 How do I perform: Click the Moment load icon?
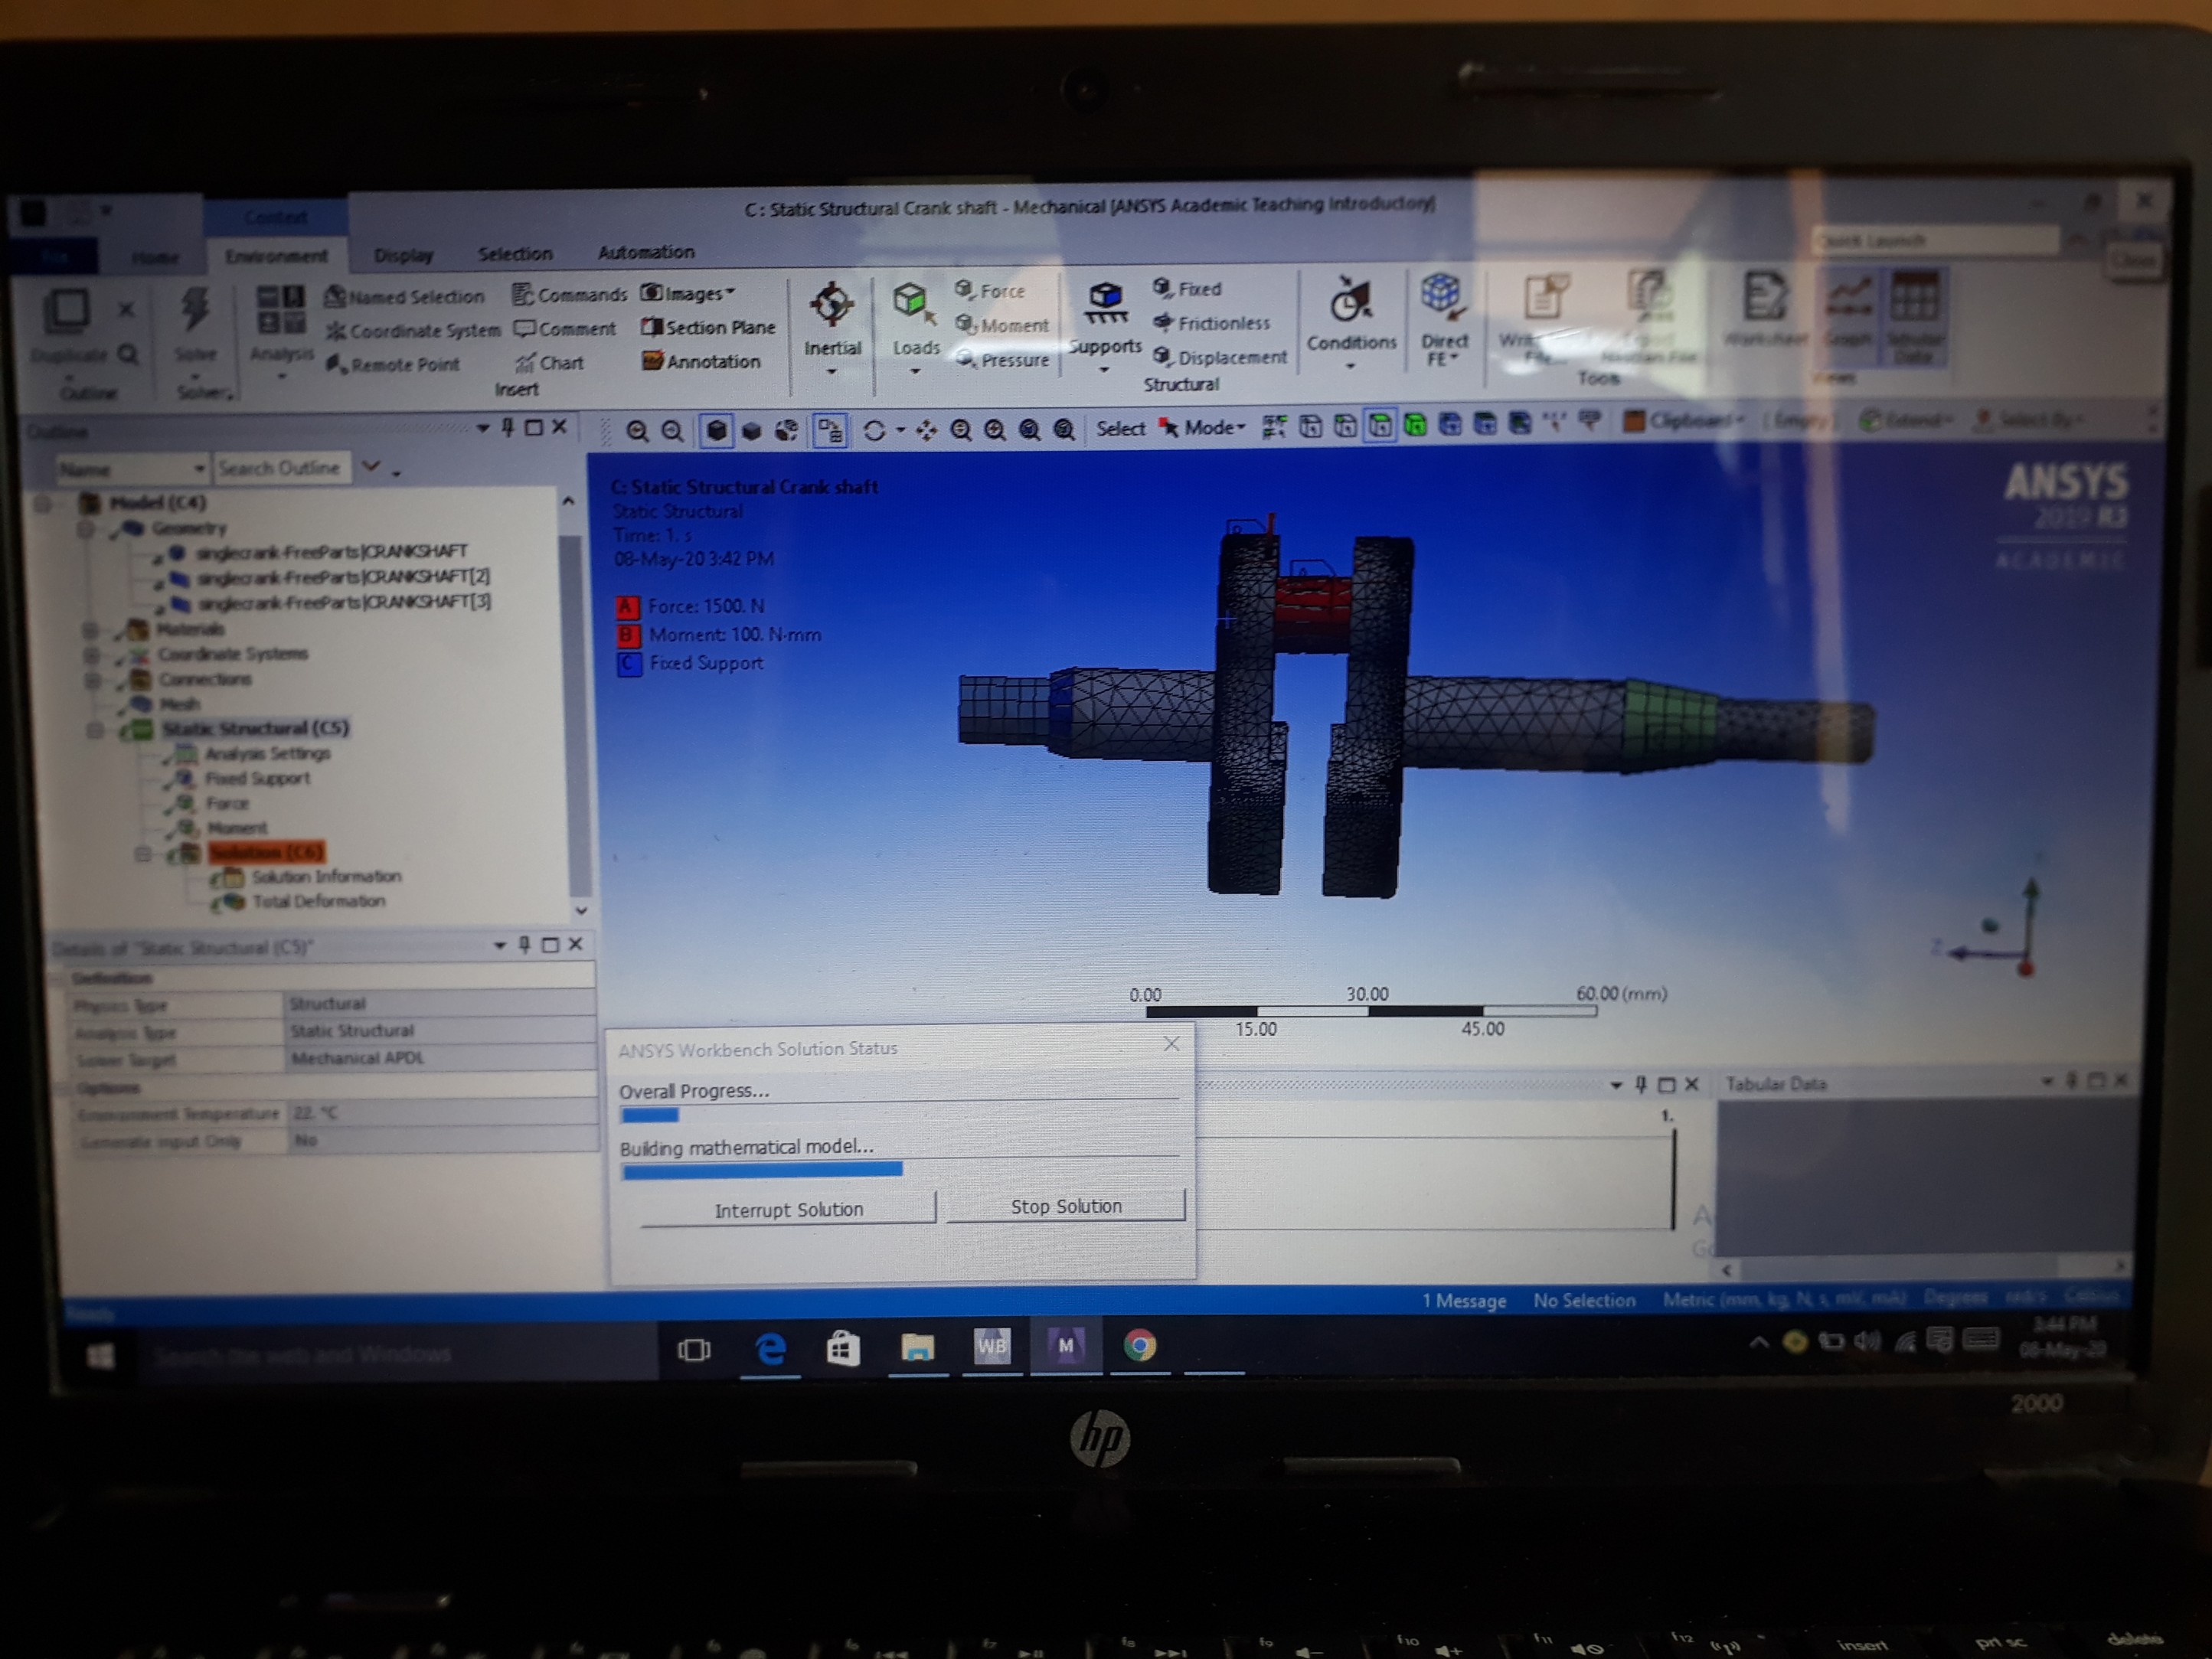(x=965, y=324)
